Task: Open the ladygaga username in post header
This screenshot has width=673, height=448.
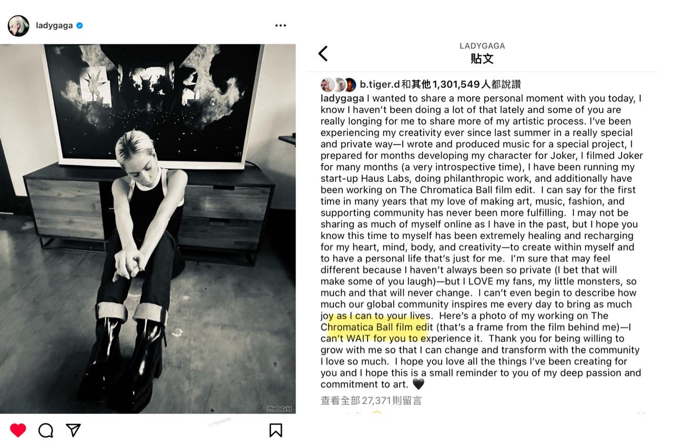Action: (x=54, y=25)
